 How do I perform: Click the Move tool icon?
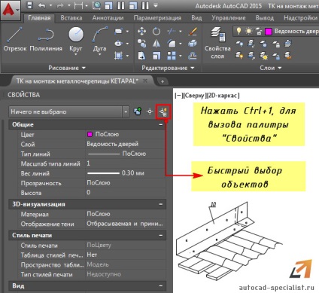point(141,32)
